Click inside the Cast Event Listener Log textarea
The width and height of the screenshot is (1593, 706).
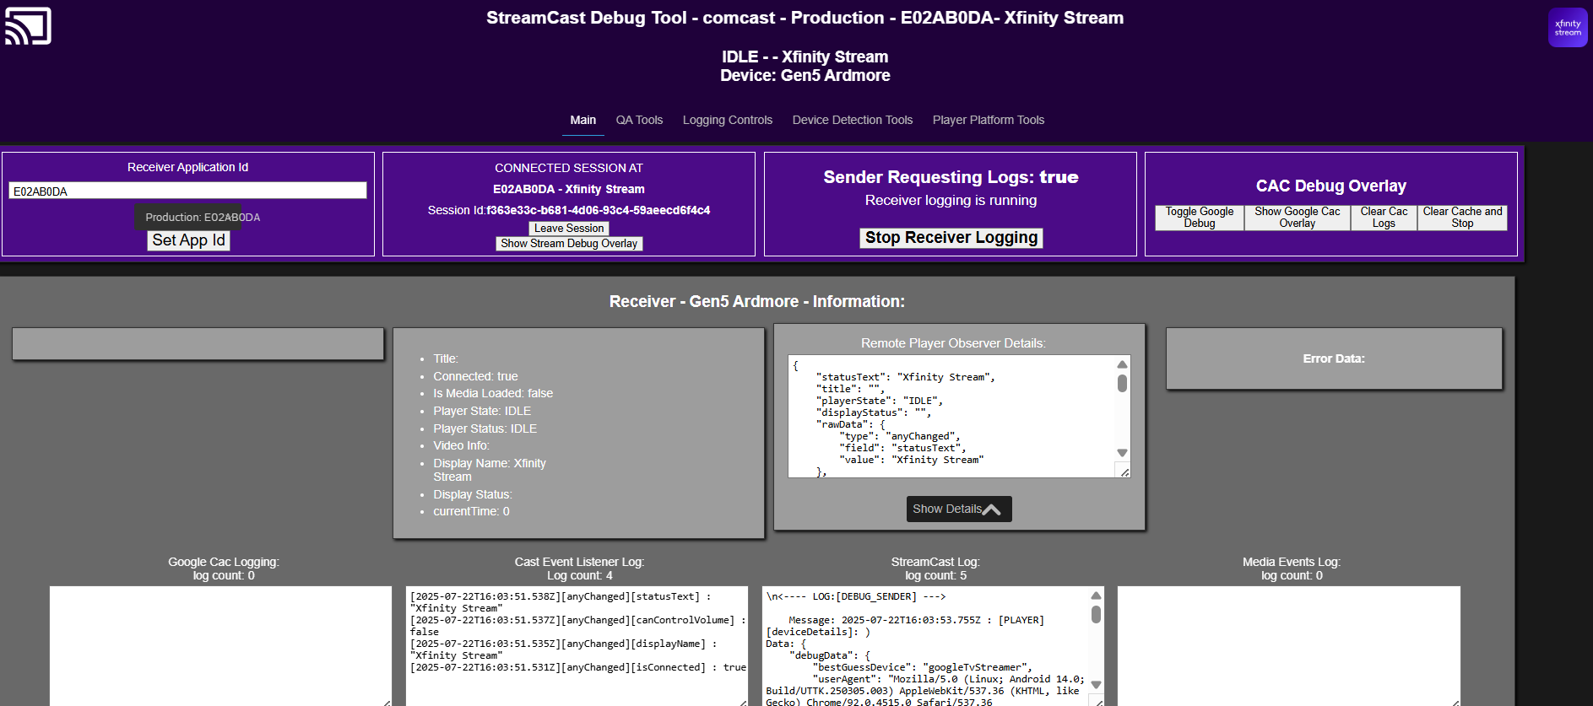(577, 646)
